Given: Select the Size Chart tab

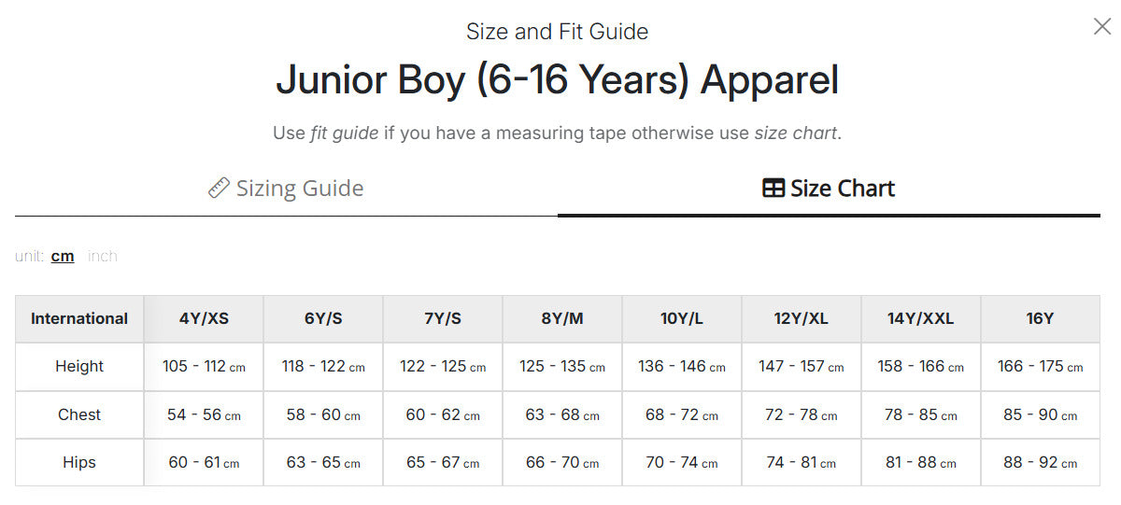Looking at the screenshot, I should [x=829, y=189].
